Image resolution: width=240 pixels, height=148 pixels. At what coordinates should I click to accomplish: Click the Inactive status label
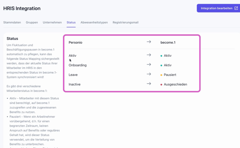point(75,84)
